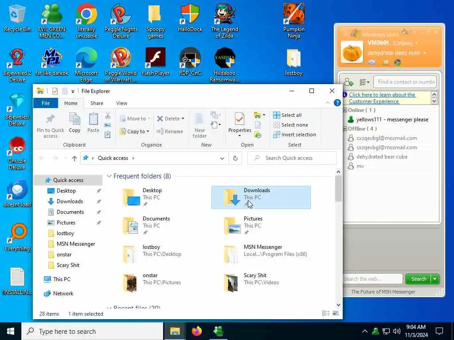
Task: Switch to Large icons view in status bar
Action: coord(336,313)
